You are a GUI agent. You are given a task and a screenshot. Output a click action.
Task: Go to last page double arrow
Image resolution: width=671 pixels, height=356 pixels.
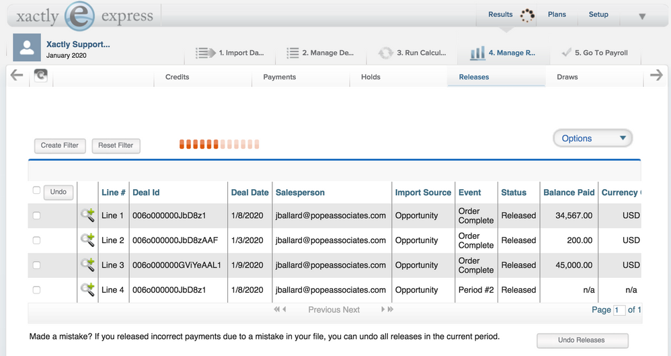pyautogui.click(x=390, y=310)
